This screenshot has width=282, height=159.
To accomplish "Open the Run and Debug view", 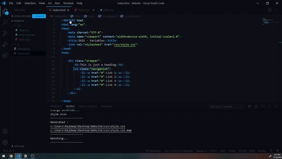I will point(5,44).
